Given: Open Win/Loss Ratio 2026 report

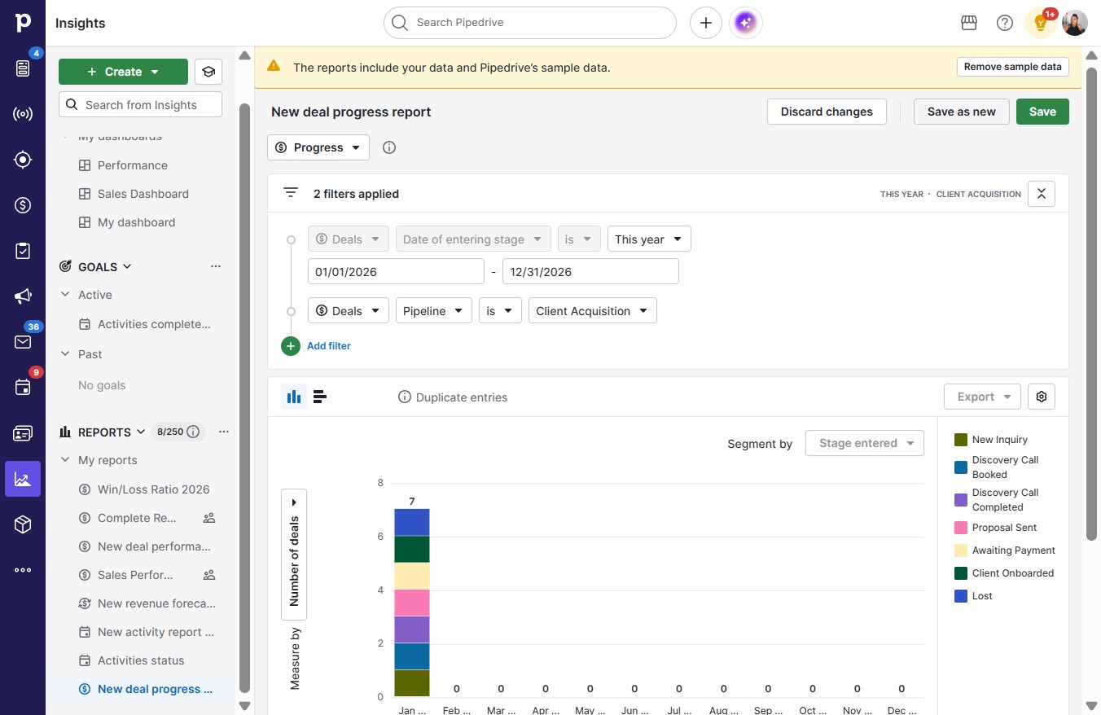Looking at the screenshot, I should (x=153, y=489).
